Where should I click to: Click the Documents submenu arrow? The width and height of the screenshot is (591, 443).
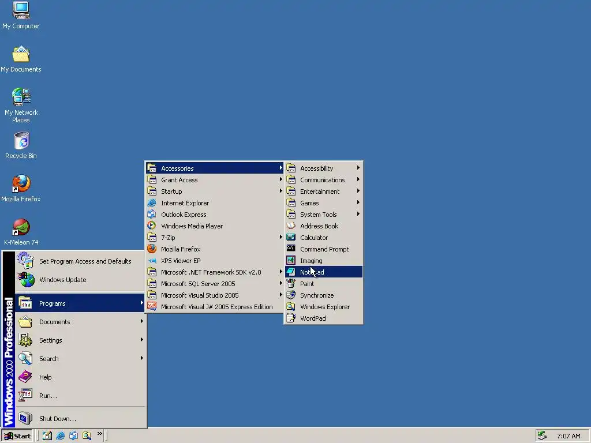click(142, 321)
